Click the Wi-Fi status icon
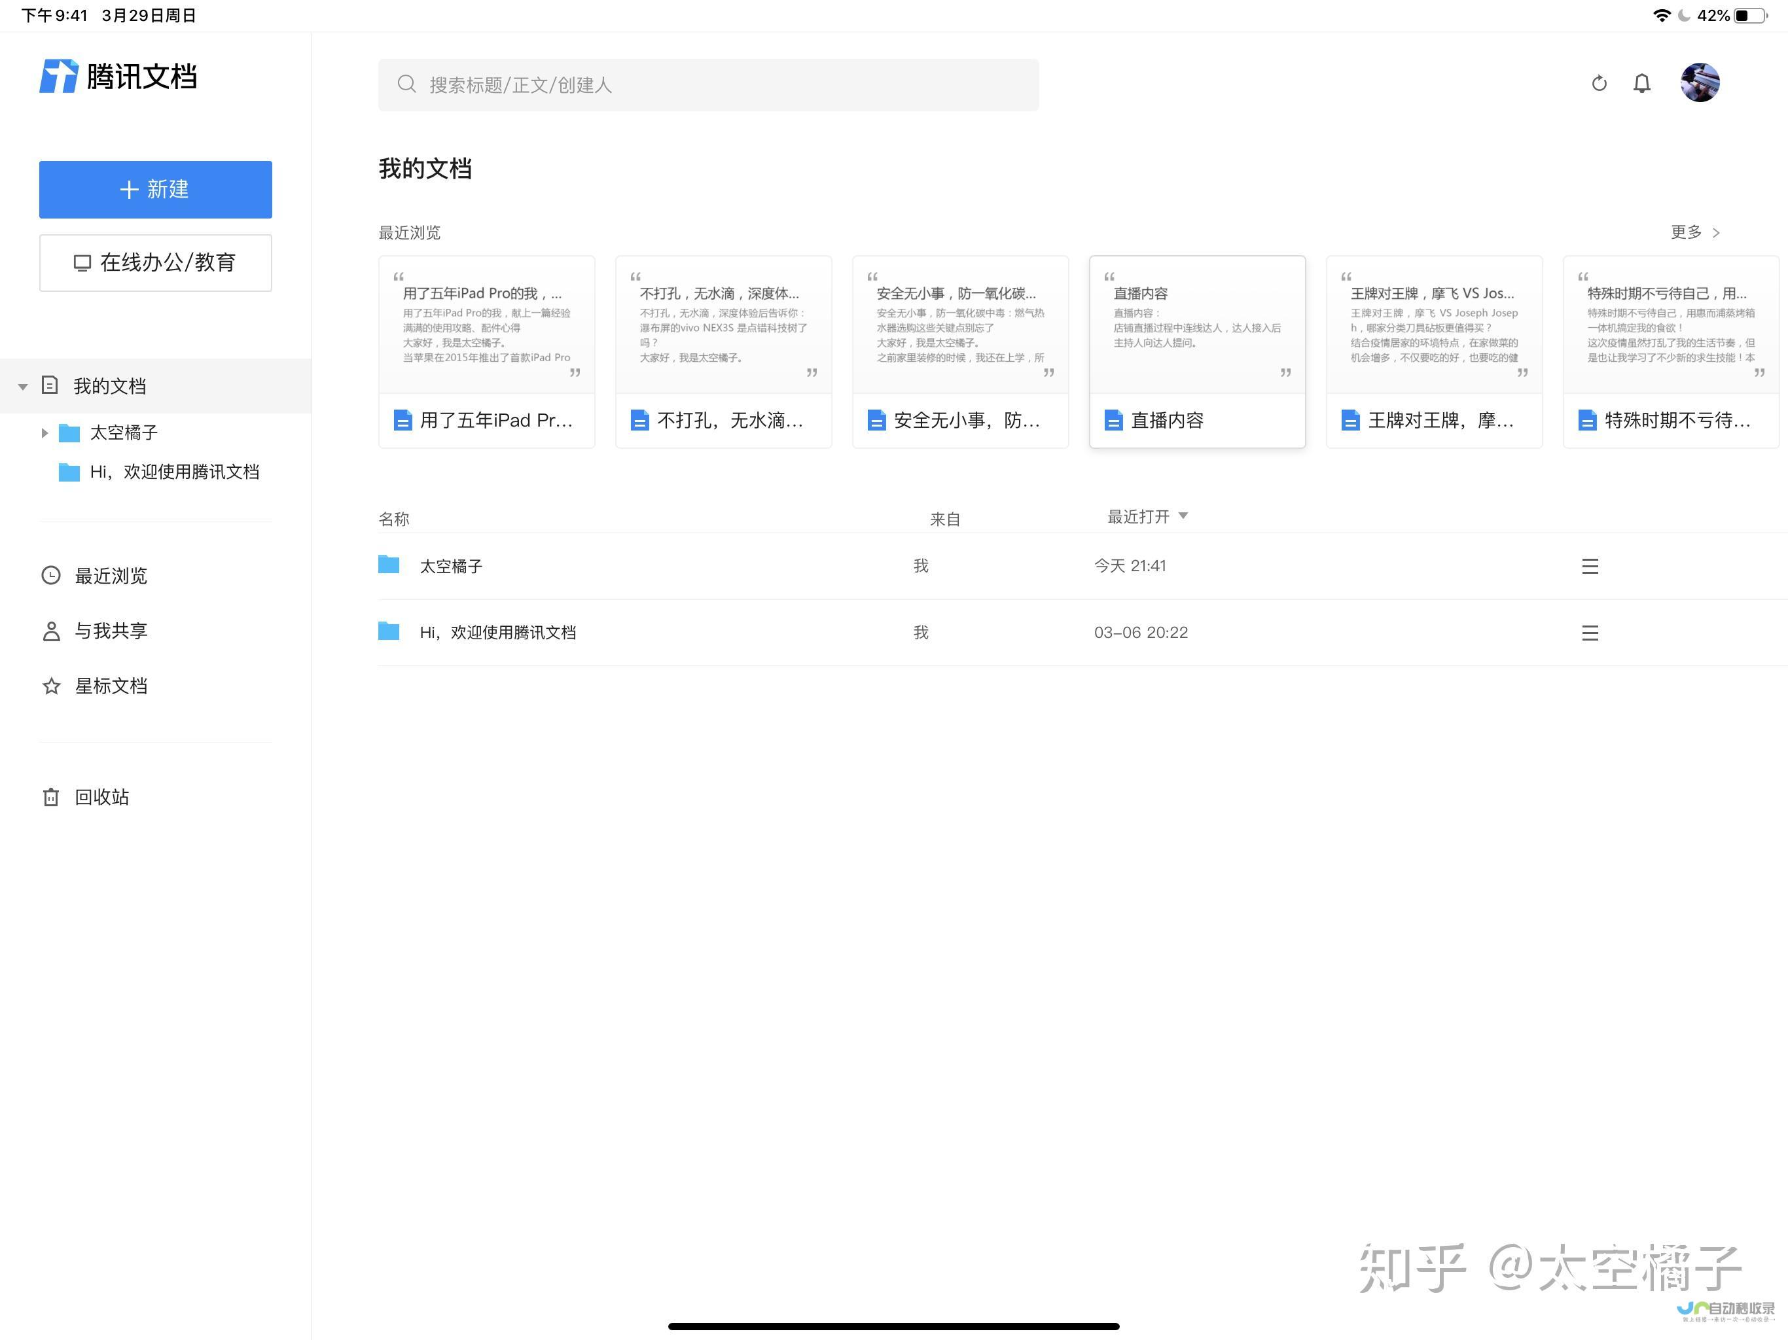The height and width of the screenshot is (1340, 1788). coord(1662,15)
